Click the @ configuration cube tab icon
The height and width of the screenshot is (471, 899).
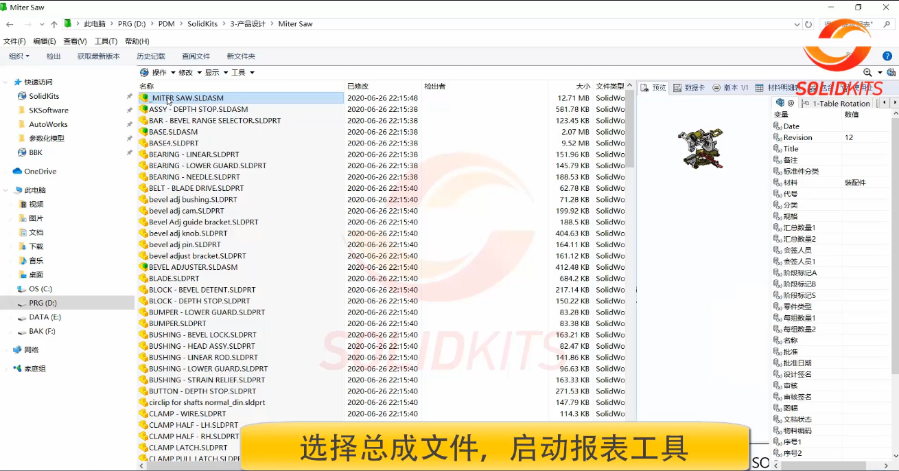(780, 103)
